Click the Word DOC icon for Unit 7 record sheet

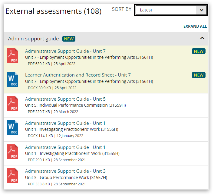coord(12,80)
